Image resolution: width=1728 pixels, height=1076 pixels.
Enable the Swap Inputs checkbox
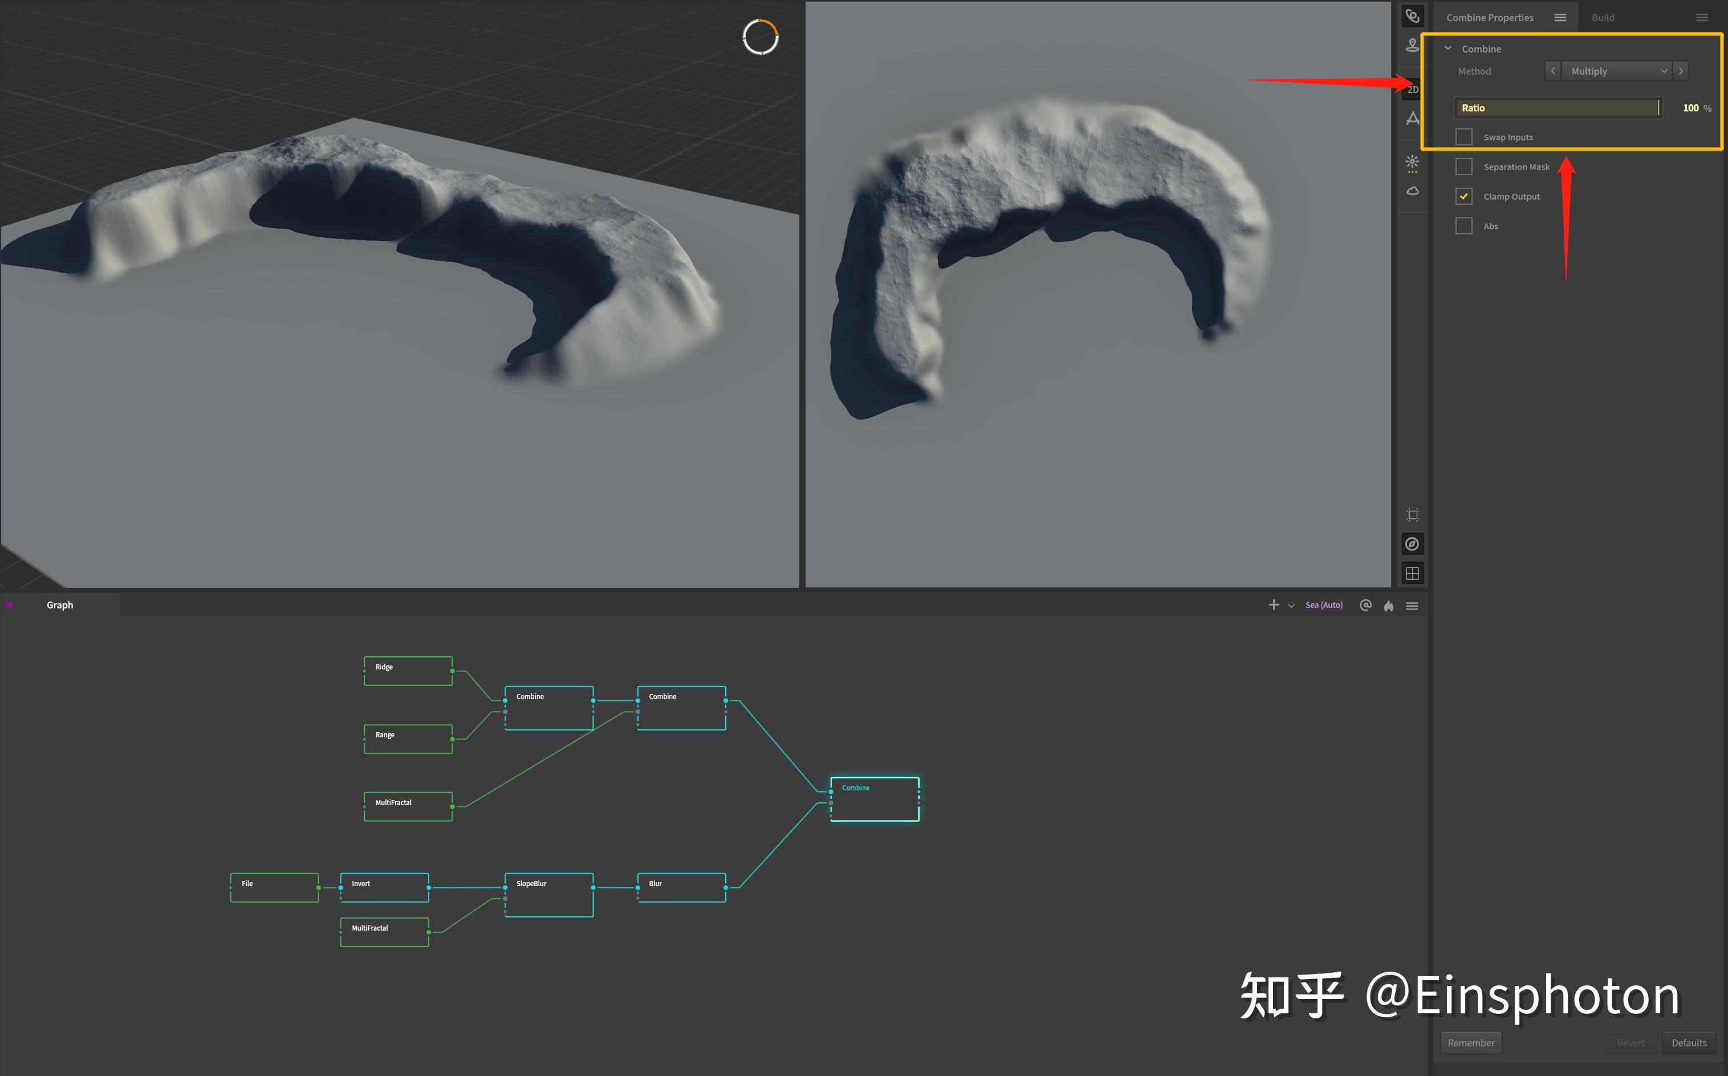(1463, 137)
